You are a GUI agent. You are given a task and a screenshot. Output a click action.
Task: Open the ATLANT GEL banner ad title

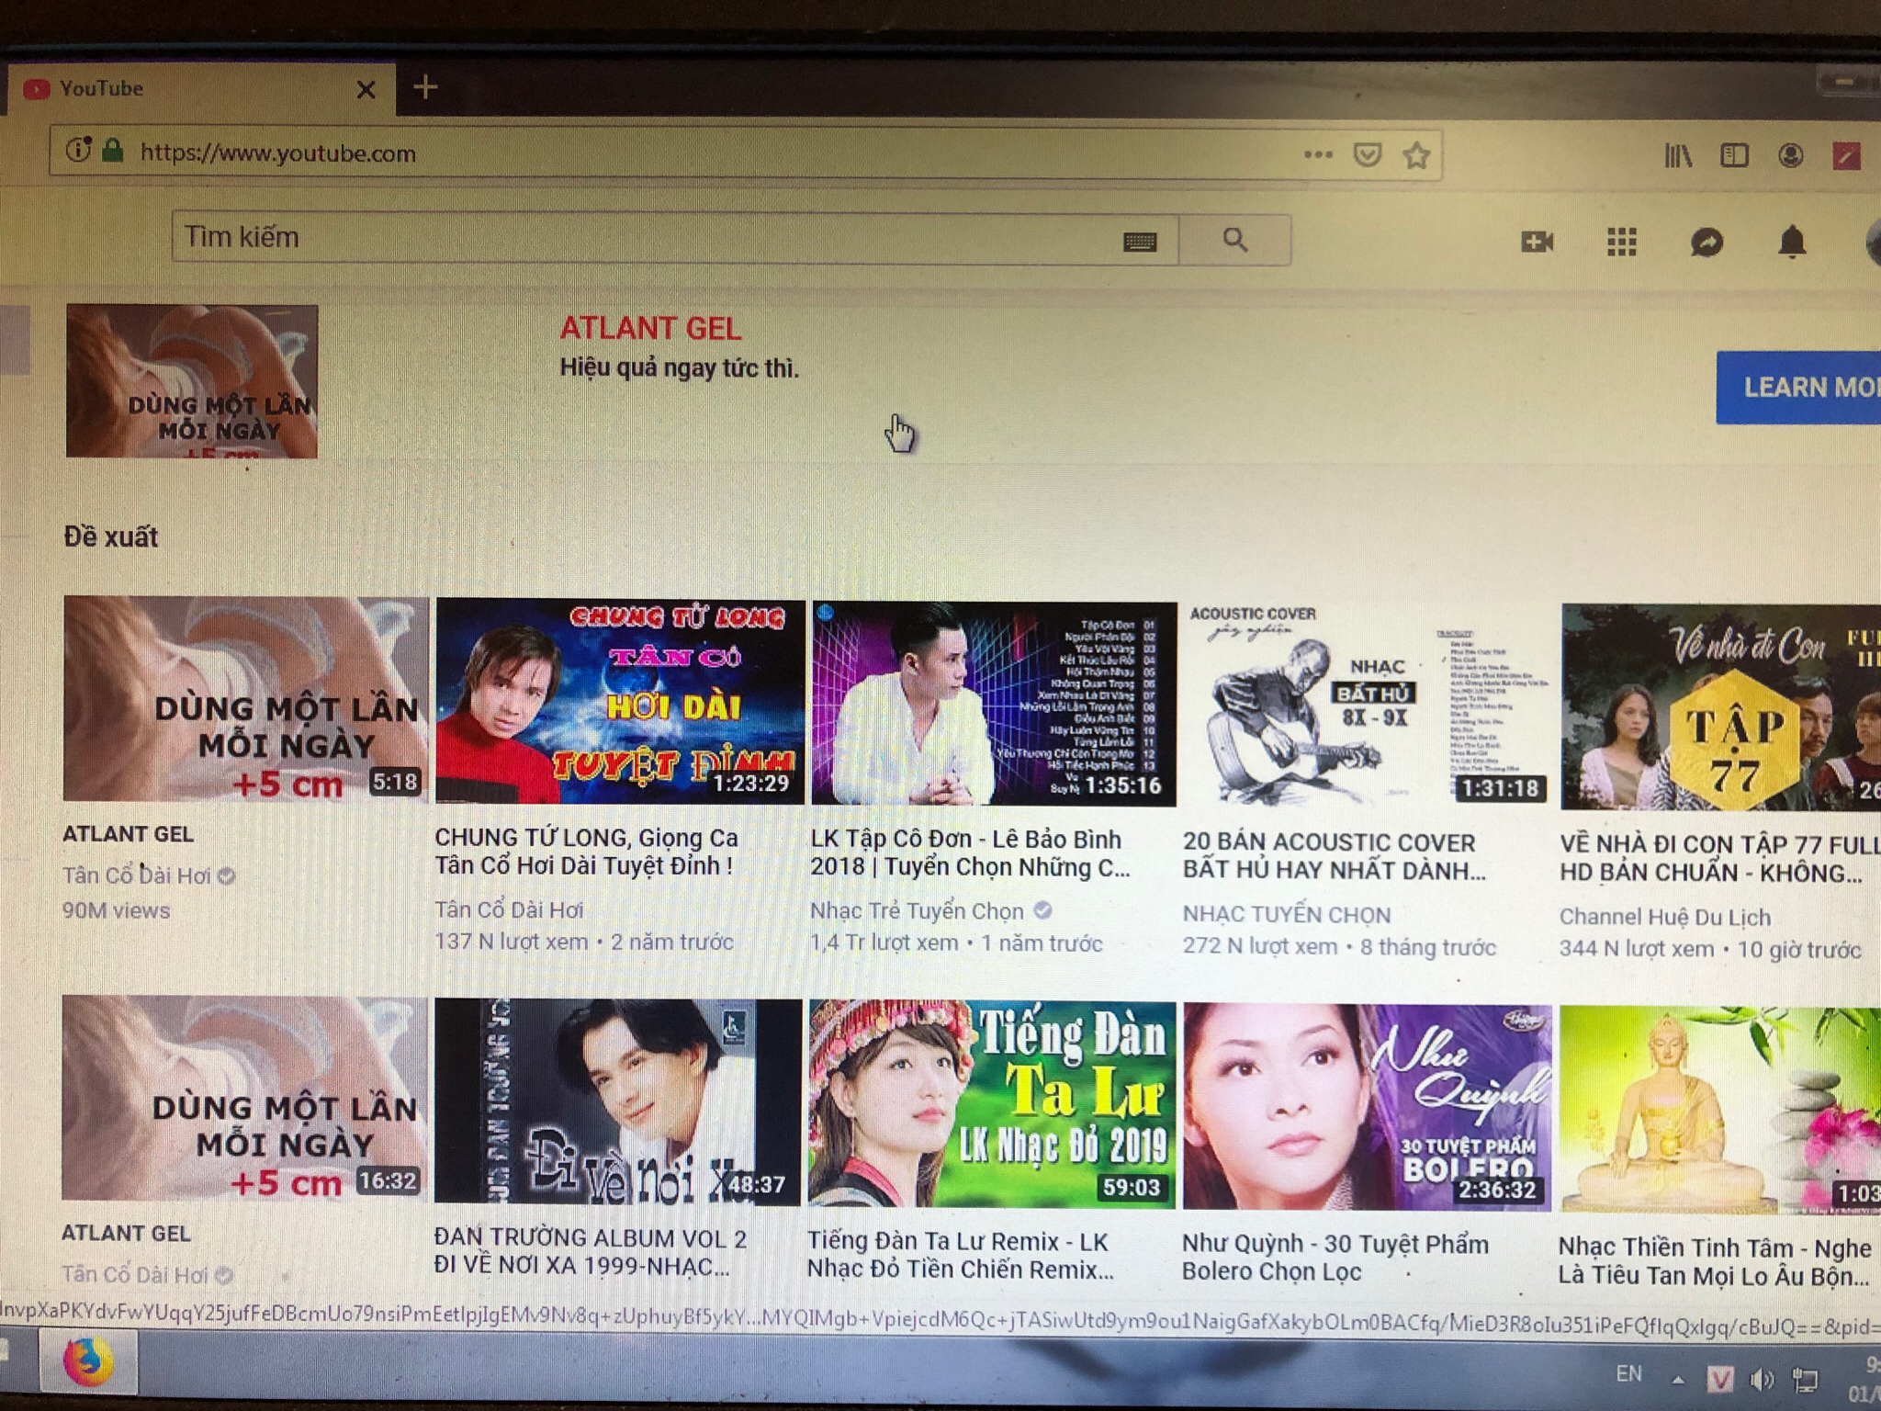click(x=650, y=328)
